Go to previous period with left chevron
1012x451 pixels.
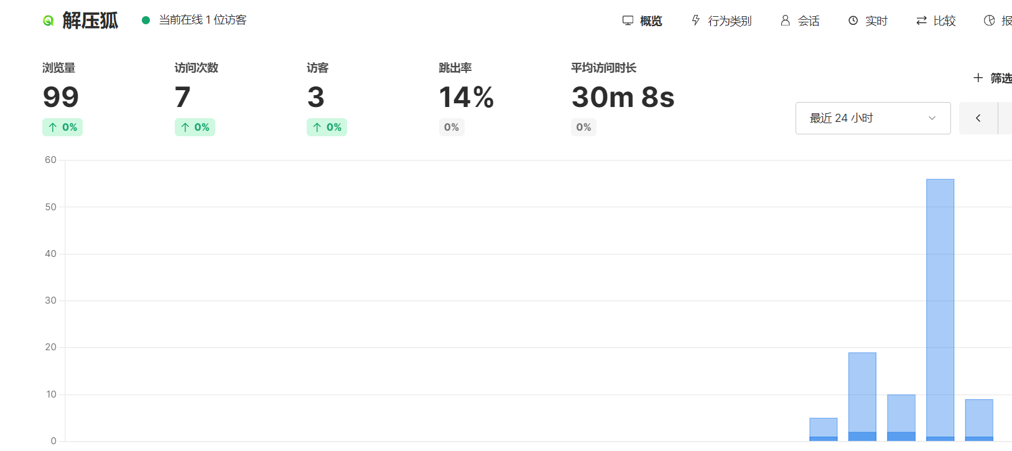click(x=978, y=118)
